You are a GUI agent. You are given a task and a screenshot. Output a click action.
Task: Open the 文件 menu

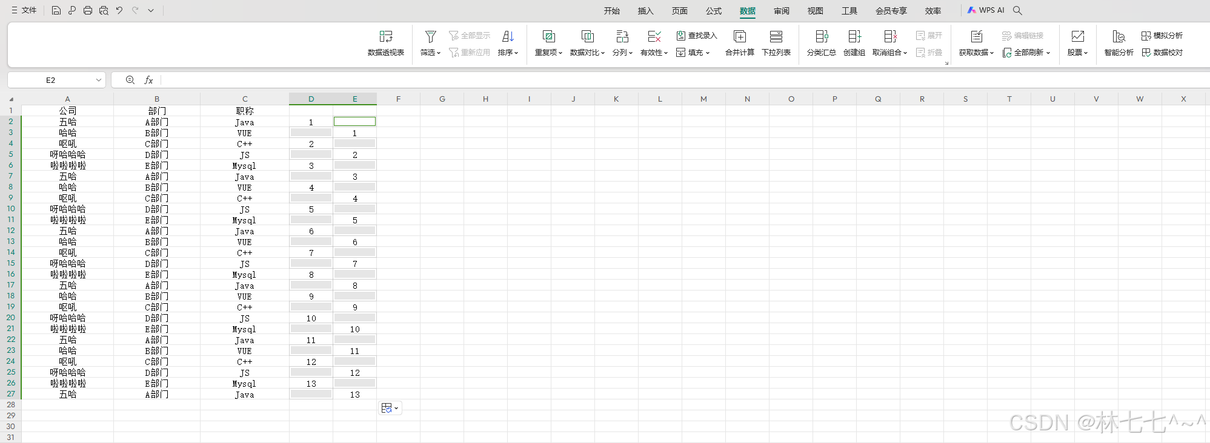click(24, 10)
